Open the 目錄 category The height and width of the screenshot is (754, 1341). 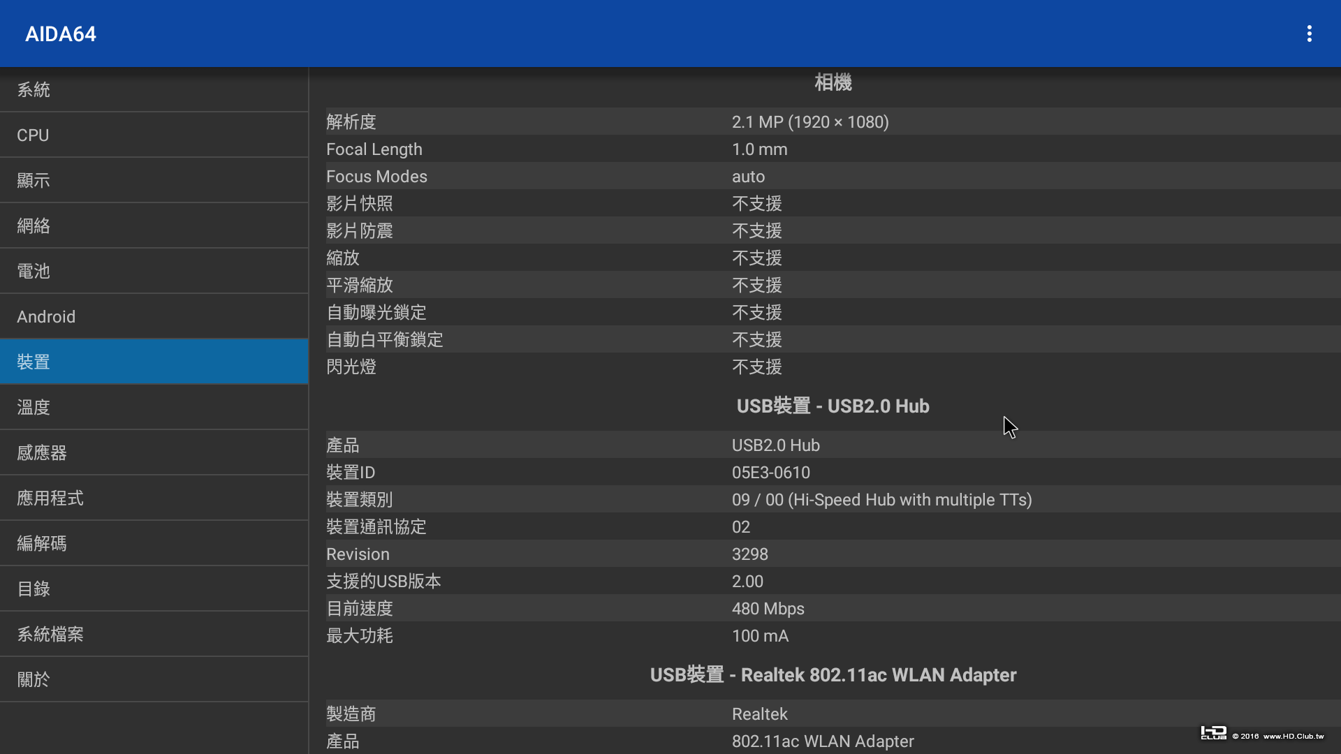[x=154, y=589]
